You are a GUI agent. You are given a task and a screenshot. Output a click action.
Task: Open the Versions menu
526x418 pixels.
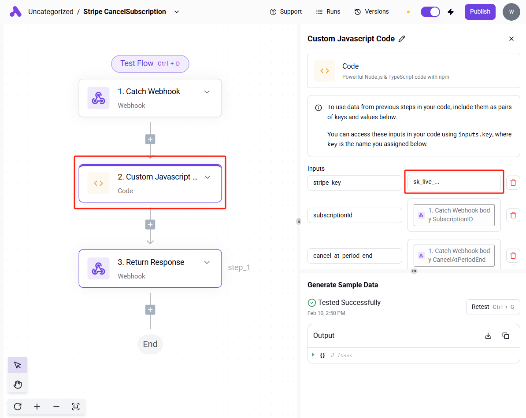click(x=372, y=12)
